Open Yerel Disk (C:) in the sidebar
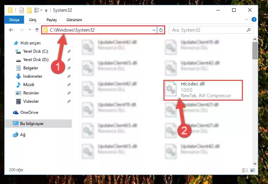The height and width of the screenshot is (184, 268). point(36,51)
